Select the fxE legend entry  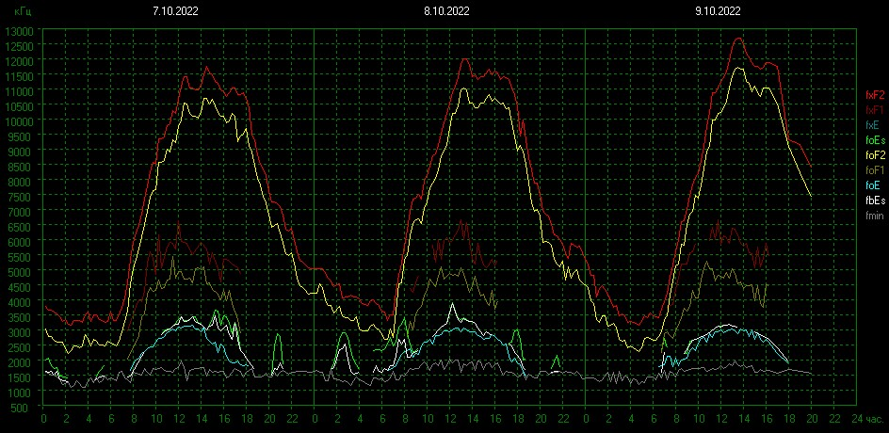click(x=873, y=124)
